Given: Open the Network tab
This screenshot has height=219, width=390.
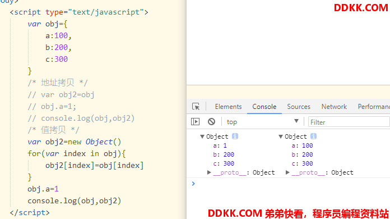Looking at the screenshot, I should pos(334,107).
